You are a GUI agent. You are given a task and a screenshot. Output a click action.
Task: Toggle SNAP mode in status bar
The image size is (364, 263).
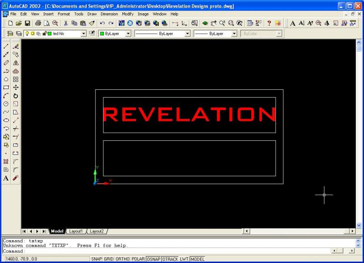[x=96, y=259]
